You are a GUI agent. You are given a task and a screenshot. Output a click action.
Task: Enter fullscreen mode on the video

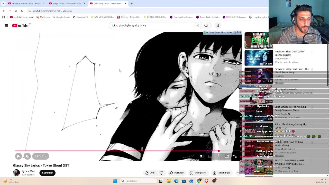tap(235, 156)
